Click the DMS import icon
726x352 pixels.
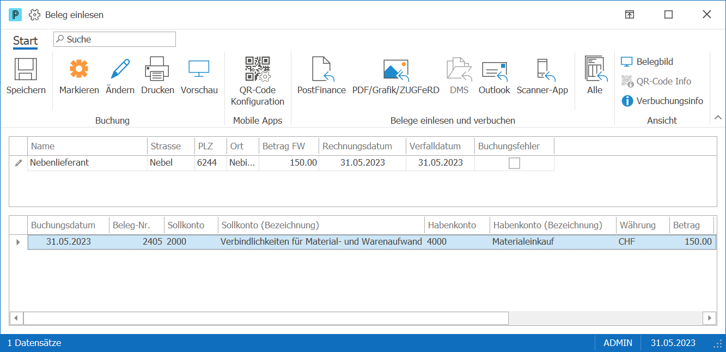[x=459, y=69]
